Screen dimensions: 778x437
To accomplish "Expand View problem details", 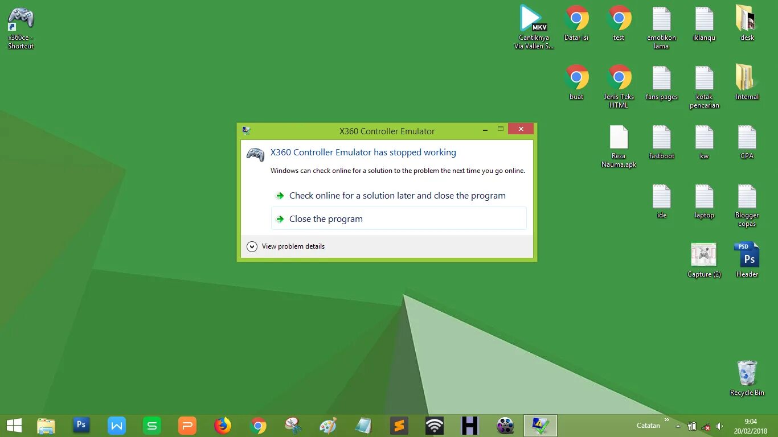I will point(286,246).
